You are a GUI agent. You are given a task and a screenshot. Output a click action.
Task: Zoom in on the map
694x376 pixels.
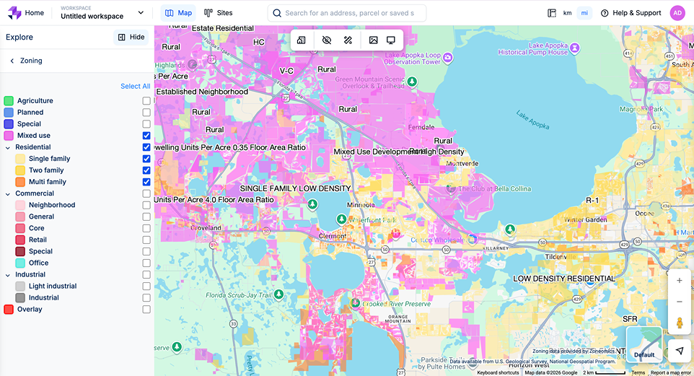coord(679,280)
